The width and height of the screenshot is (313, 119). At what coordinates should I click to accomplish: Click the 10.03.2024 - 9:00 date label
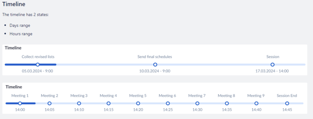click(155, 71)
